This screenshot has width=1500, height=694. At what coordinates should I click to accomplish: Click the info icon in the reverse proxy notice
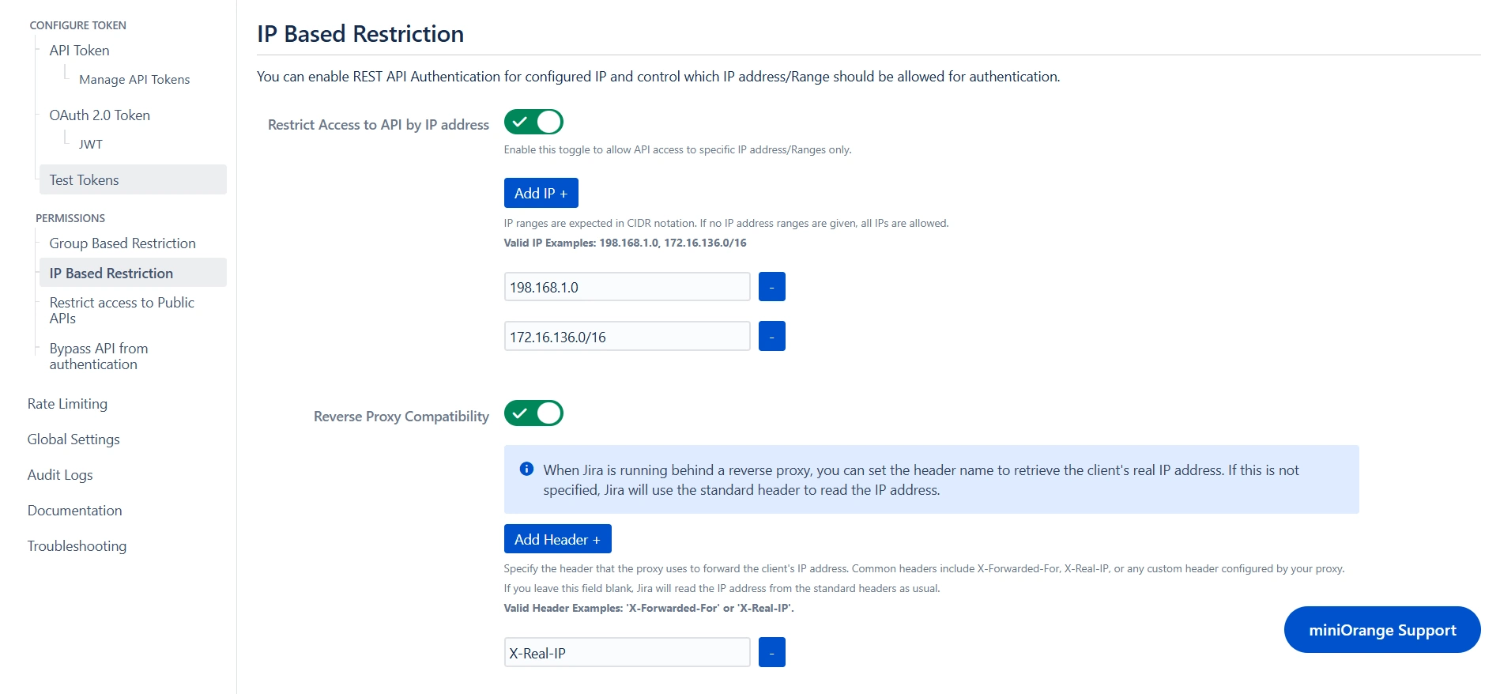pos(526,470)
